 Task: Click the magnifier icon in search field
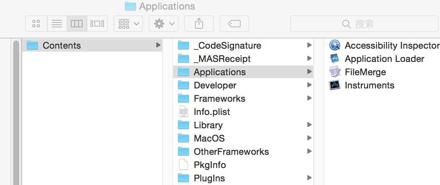(346, 24)
